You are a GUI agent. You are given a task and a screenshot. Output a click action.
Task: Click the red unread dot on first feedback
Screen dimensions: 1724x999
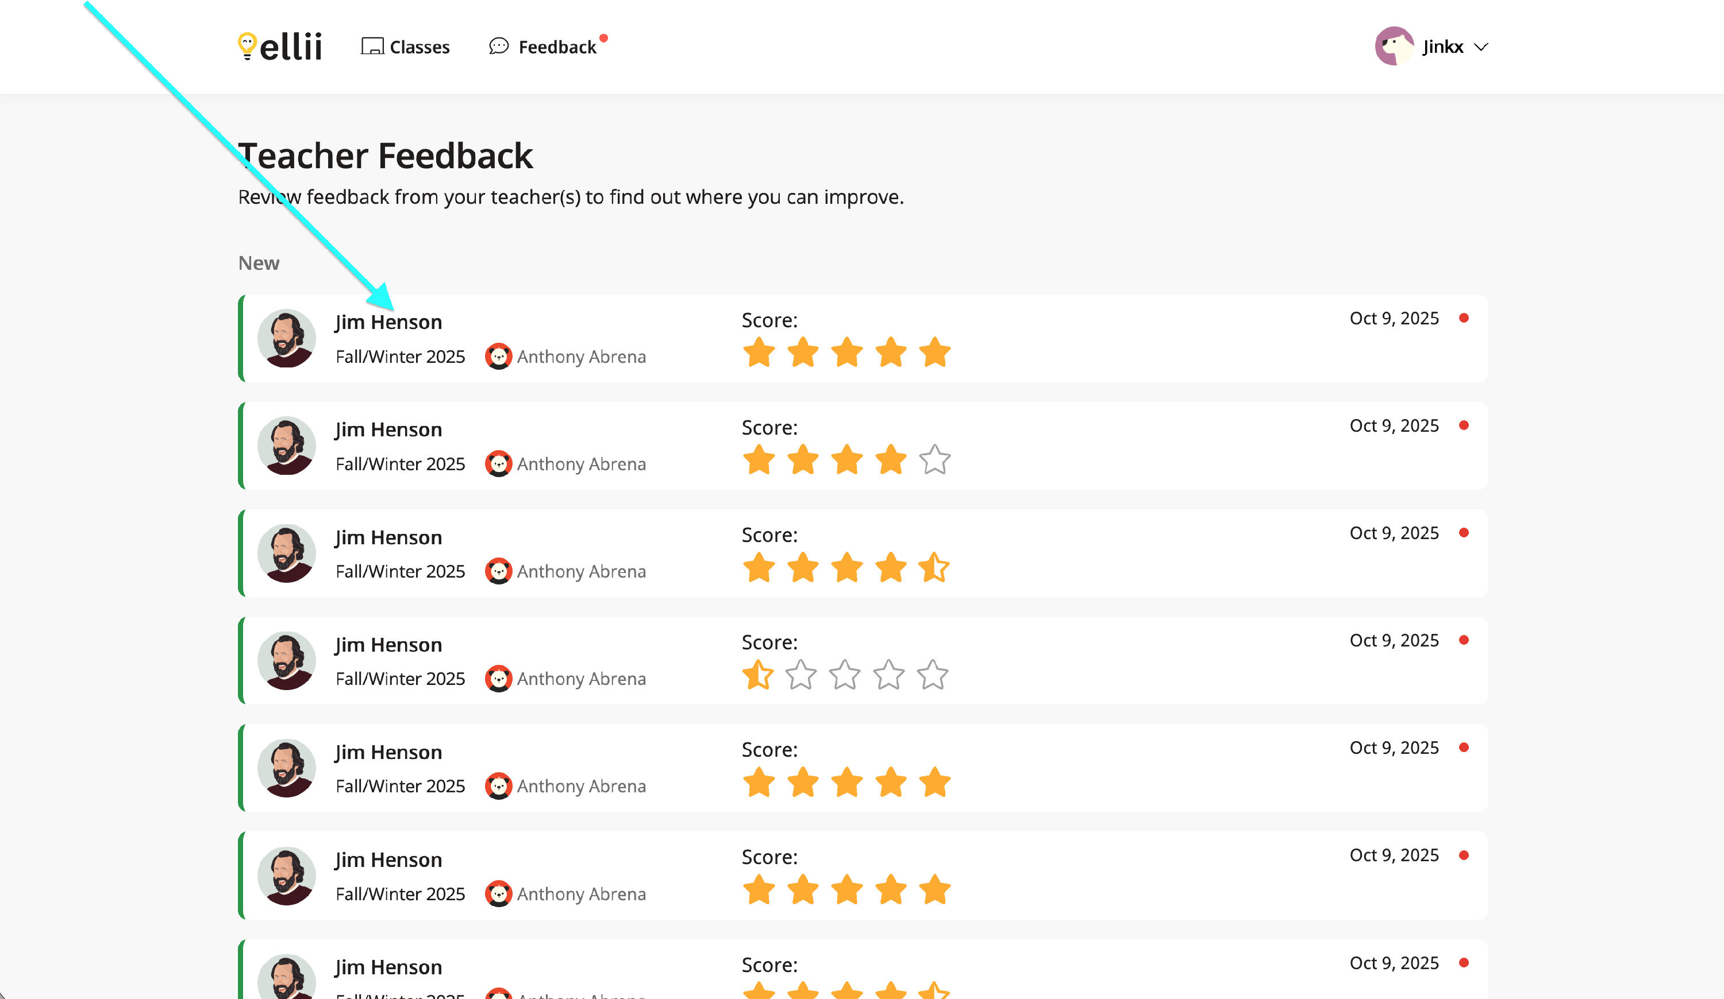tap(1463, 319)
